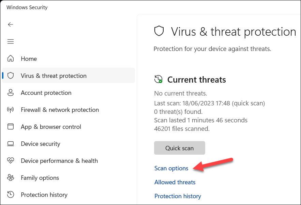Image resolution: width=301 pixels, height=205 pixels.
Task: Open the Scan options link
Action: 171,168
